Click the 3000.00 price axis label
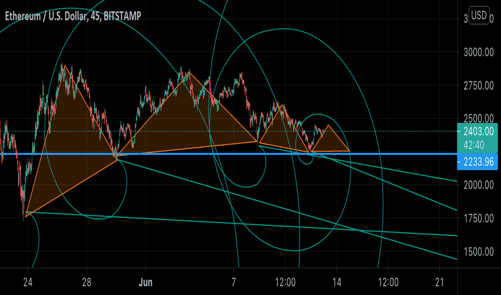The width and height of the screenshot is (501, 295). pyautogui.click(x=478, y=53)
